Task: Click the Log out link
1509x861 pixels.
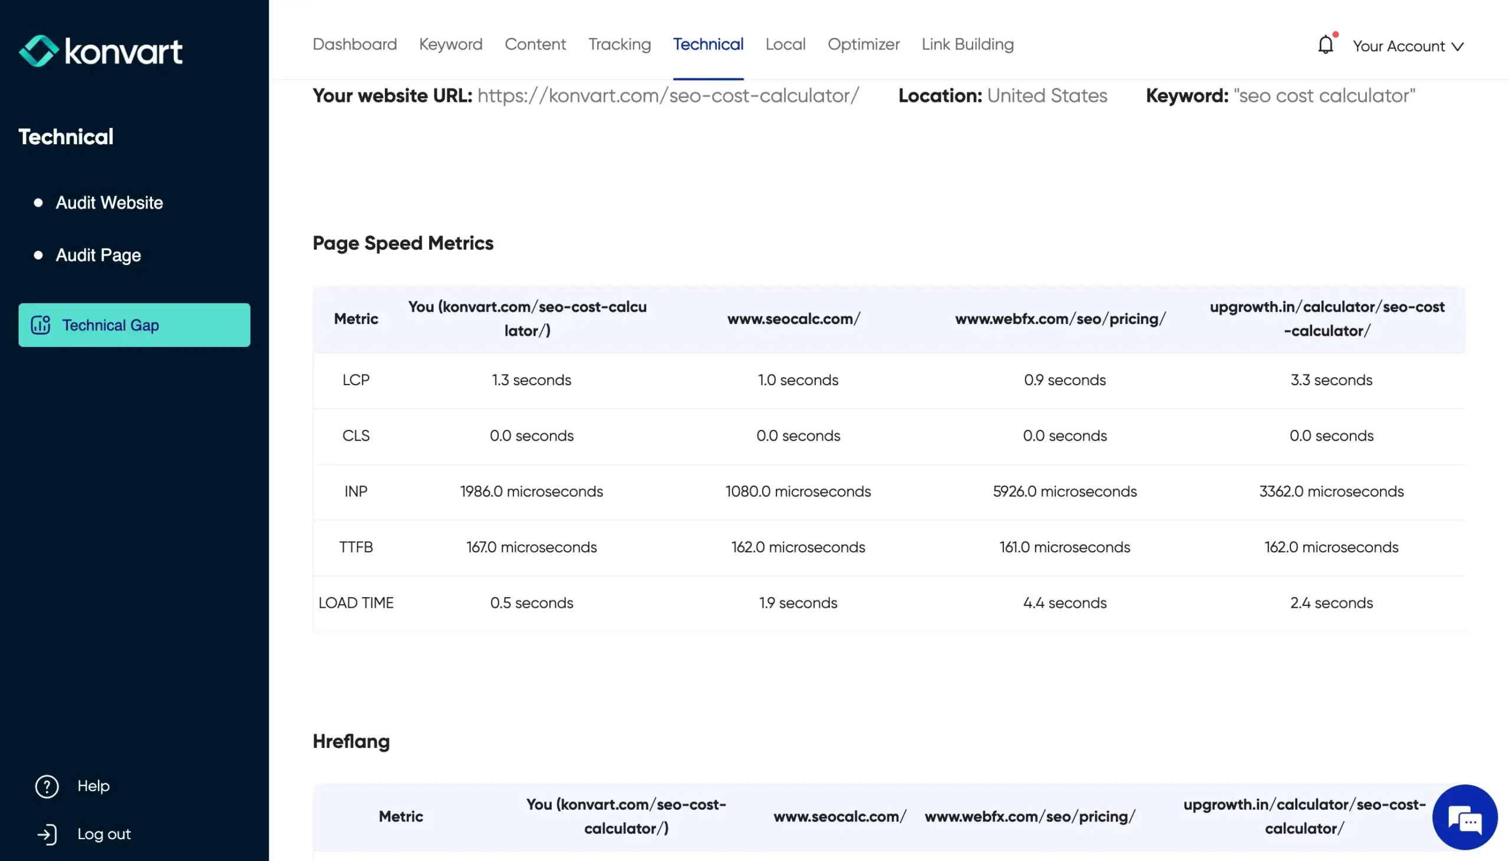Action: click(x=104, y=834)
